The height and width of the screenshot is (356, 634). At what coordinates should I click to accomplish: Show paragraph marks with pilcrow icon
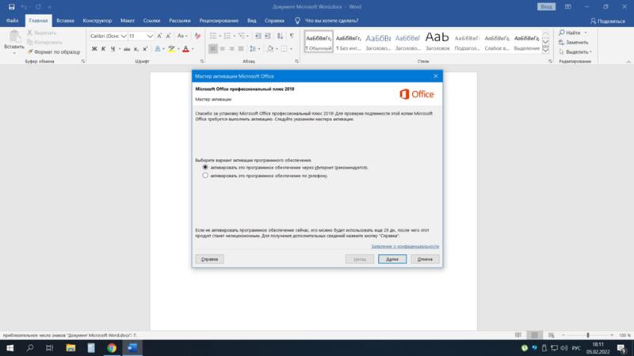292,36
